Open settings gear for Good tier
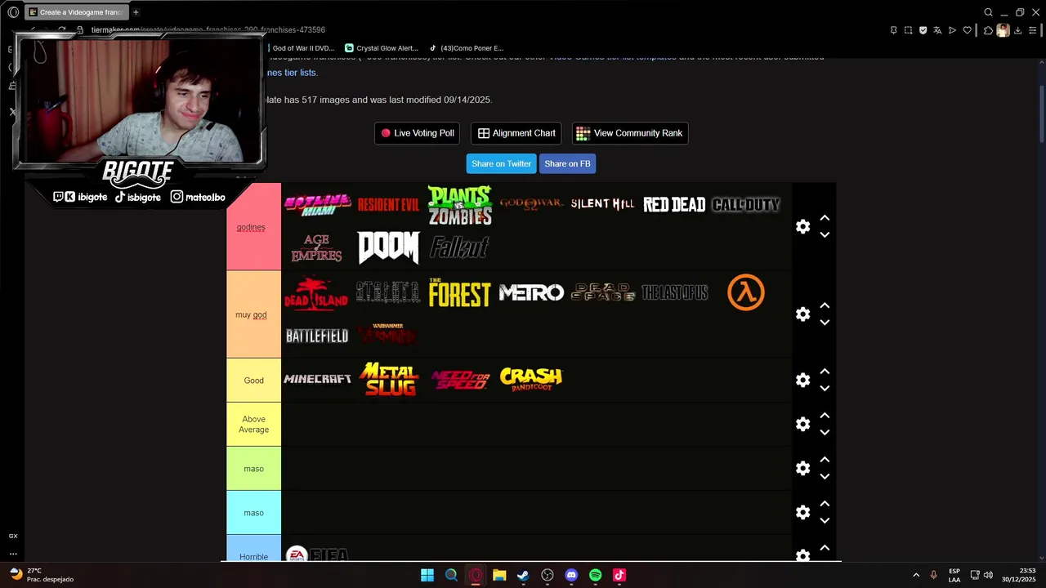This screenshot has width=1046, height=588. 802,380
